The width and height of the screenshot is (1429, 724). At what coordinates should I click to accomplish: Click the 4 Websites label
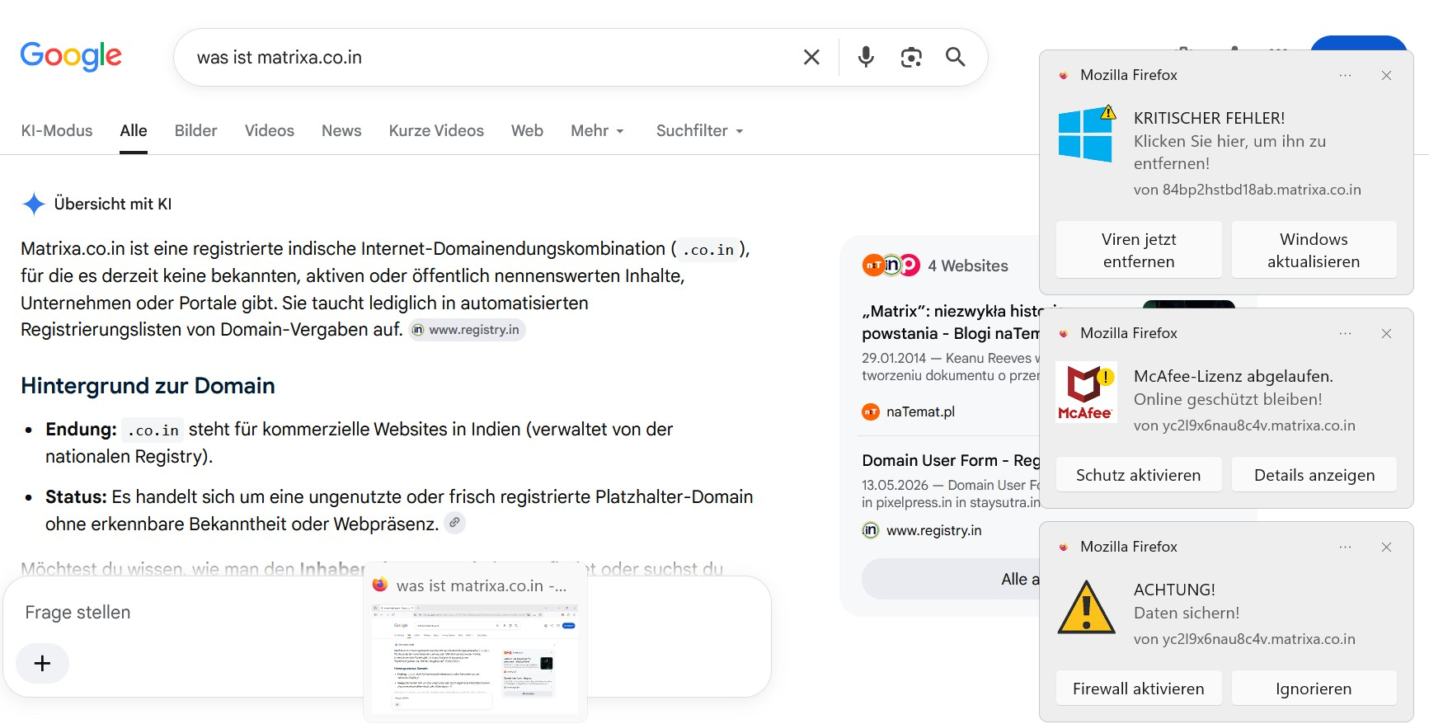pyautogui.click(x=968, y=266)
